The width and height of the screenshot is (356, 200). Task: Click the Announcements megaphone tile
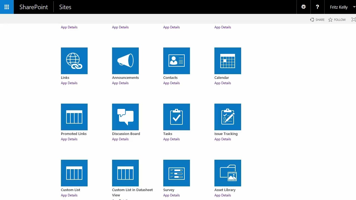tap(125, 61)
